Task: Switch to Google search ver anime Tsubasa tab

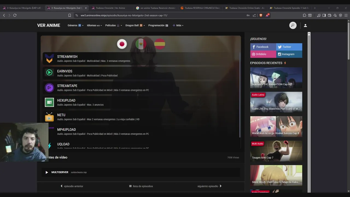Action: pyautogui.click(x=156, y=8)
